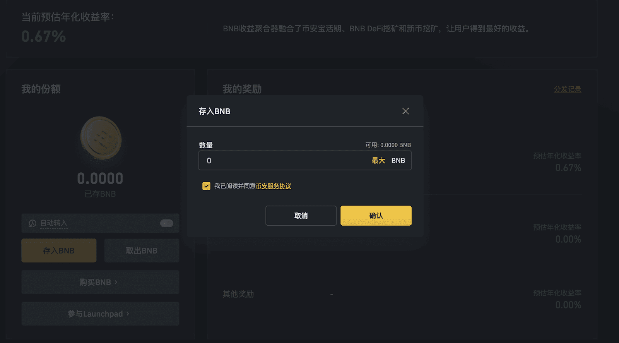Viewport: 619px width, 343px height.
Task: Click the BNB coin icon
Action: [101, 138]
